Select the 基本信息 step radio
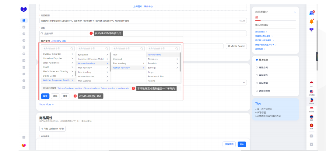Screen dimensions: 326x151 (257, 60)
